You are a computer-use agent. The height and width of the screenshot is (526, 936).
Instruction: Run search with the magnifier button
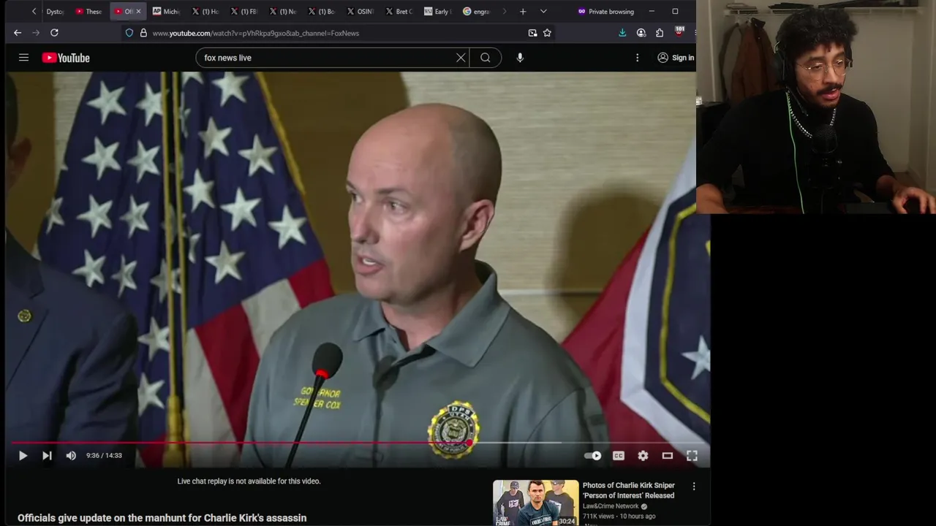(x=486, y=58)
